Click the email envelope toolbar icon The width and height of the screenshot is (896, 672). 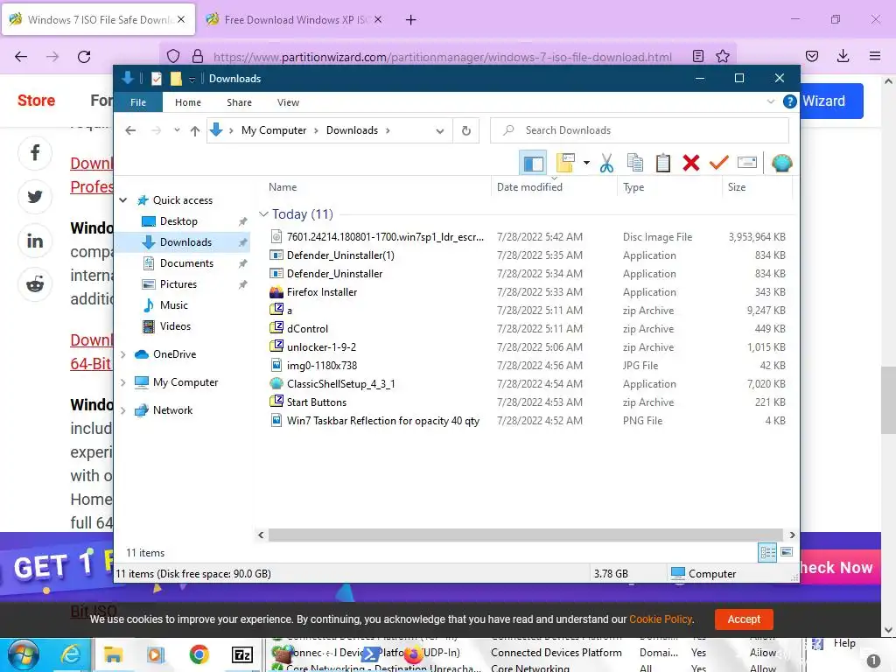[747, 164]
